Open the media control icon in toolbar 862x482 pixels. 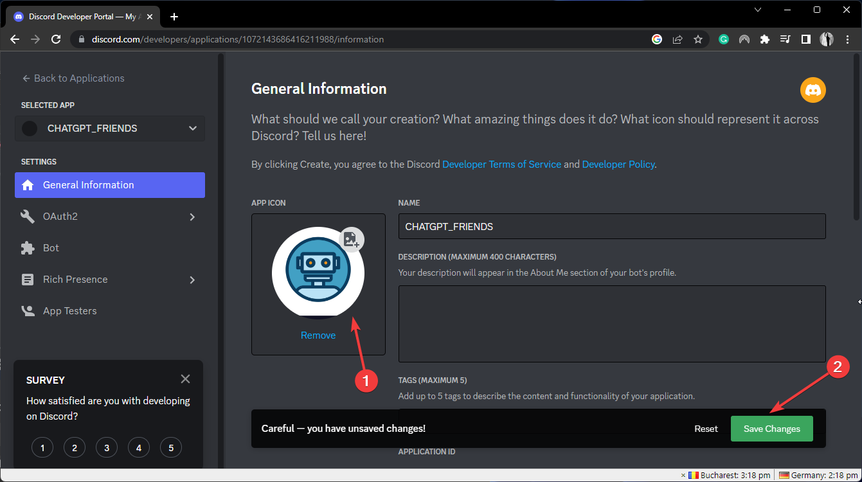785,39
